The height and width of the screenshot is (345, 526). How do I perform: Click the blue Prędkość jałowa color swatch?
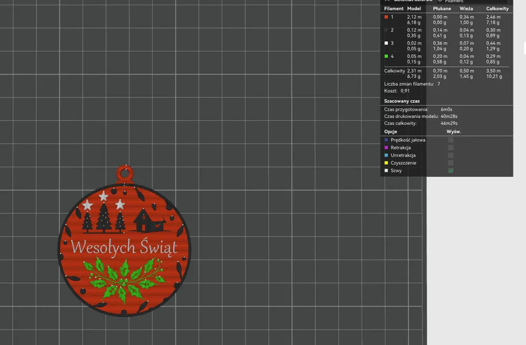coord(386,140)
